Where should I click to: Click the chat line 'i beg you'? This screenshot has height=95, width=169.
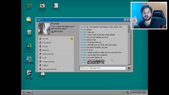click(91, 32)
